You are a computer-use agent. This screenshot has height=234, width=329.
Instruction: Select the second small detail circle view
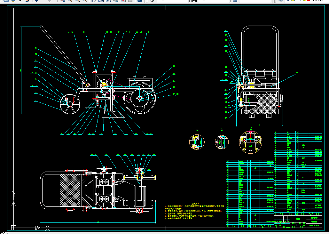click(222, 142)
